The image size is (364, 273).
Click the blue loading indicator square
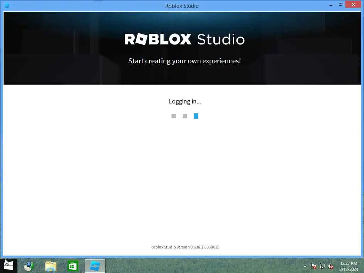(196, 116)
